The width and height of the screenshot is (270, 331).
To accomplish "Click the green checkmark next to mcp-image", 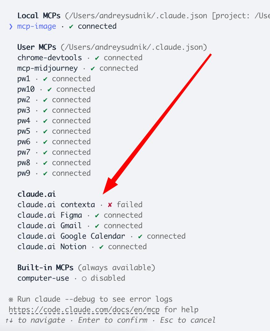I will coord(71,27).
